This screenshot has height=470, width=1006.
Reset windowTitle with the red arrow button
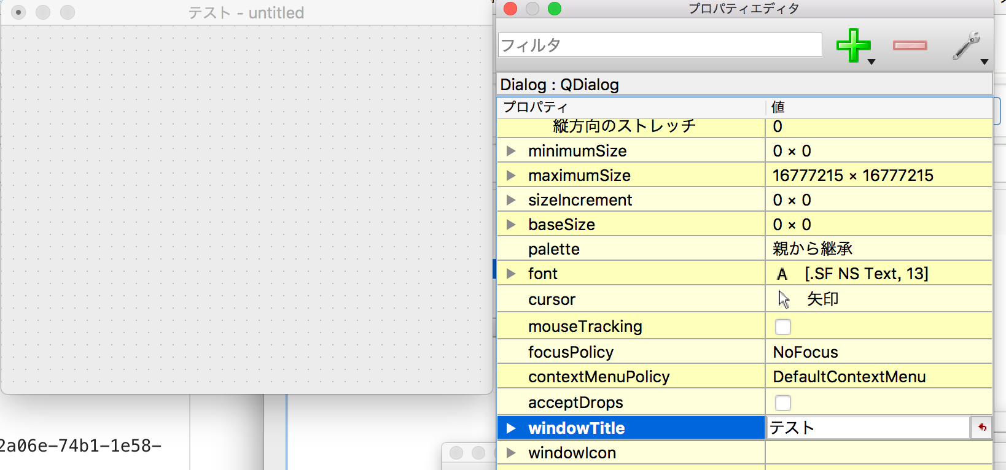(981, 428)
